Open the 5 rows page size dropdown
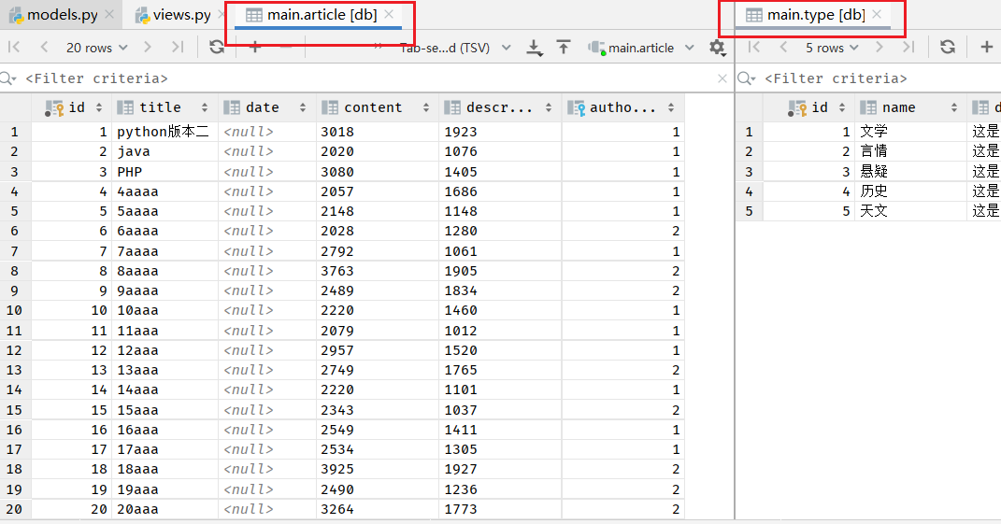Viewport: 1001px width, 524px height. (831, 48)
